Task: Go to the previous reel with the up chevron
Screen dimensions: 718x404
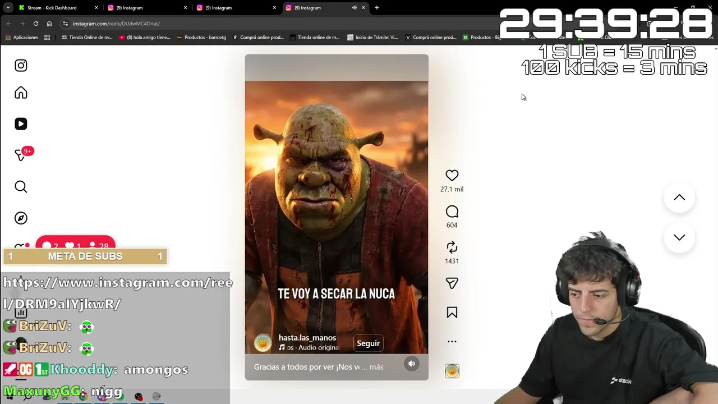Action: pyautogui.click(x=679, y=198)
